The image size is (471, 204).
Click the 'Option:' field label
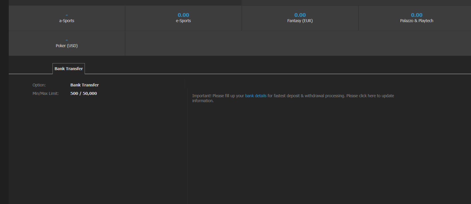(39, 85)
